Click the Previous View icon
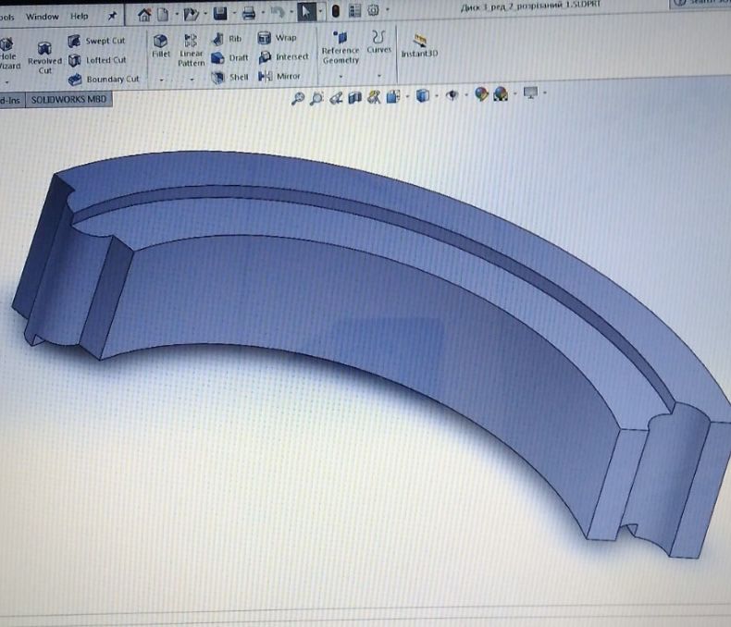Image resolution: width=731 pixels, height=627 pixels. point(336,97)
